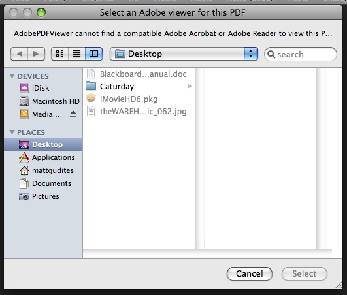Collapse the DEVICES section
347x295 pixels.
12,76
